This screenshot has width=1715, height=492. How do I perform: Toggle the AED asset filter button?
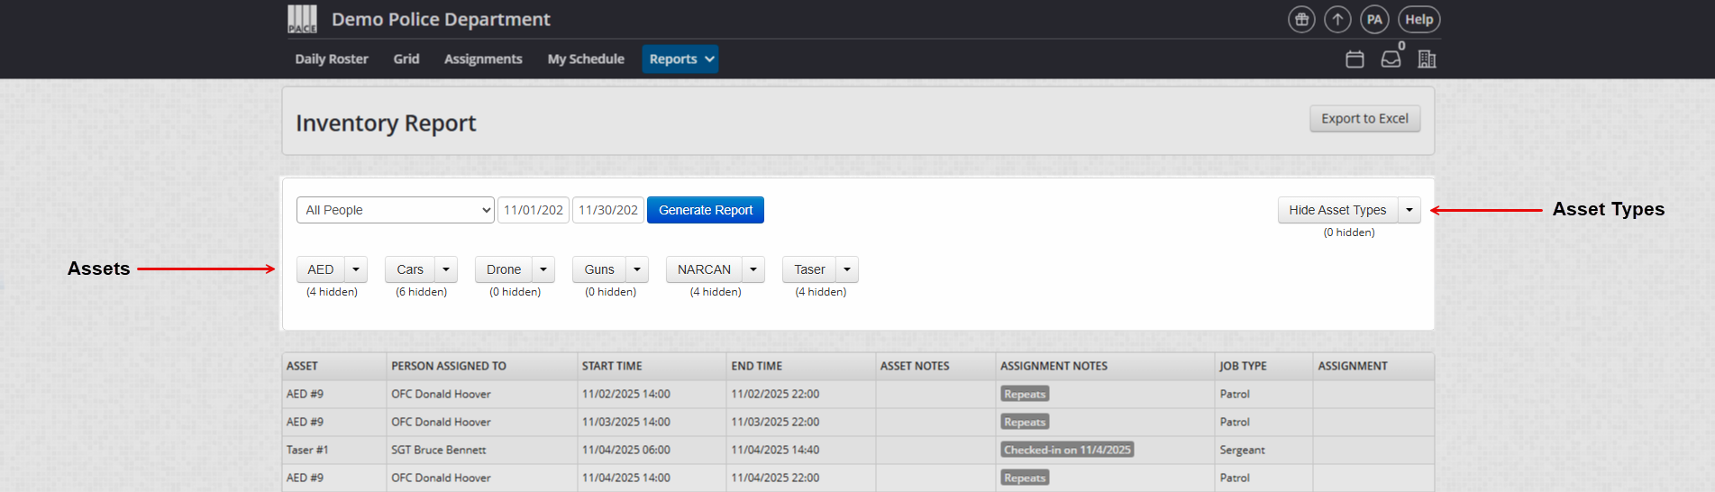pos(321,269)
